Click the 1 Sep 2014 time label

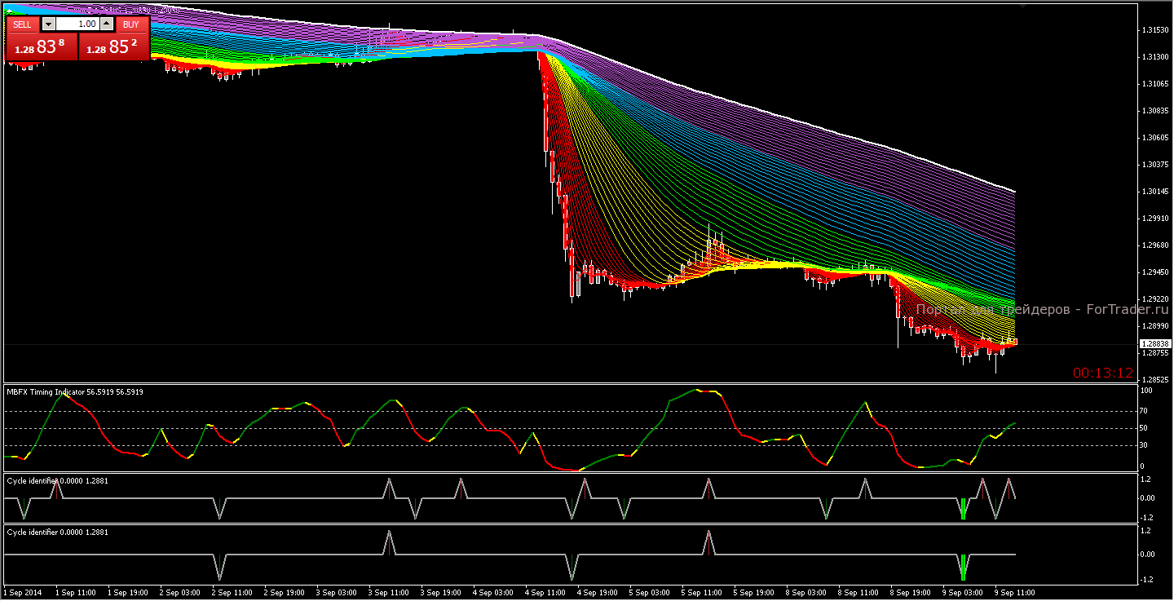pos(22,593)
